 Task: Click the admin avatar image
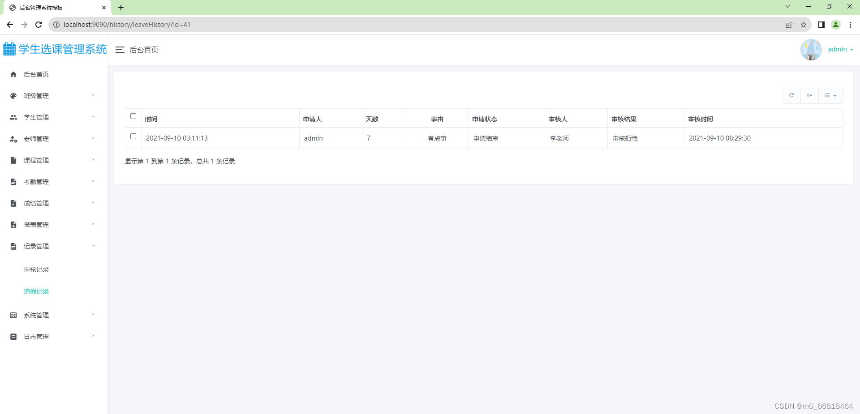coord(811,49)
